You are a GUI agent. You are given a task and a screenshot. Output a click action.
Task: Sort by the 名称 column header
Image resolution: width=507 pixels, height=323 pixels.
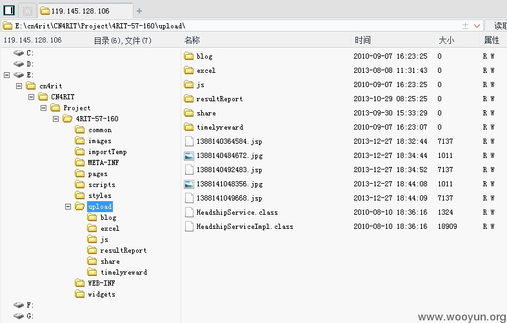(x=192, y=40)
